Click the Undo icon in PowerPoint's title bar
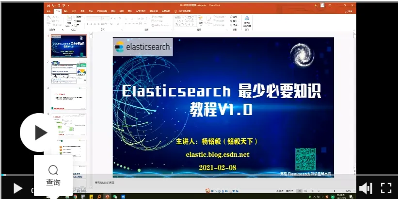Viewport: 398px width, 199px height. [53, 6]
